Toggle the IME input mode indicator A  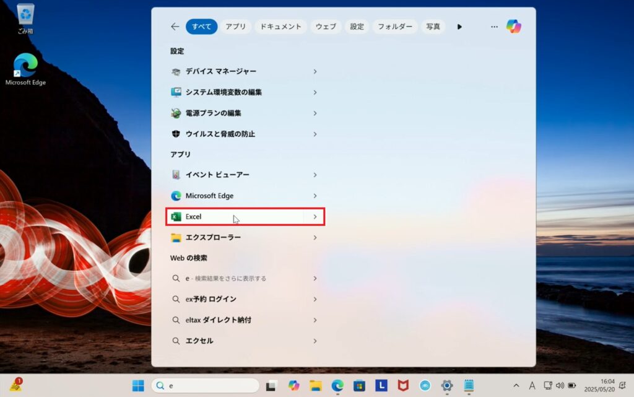532,386
